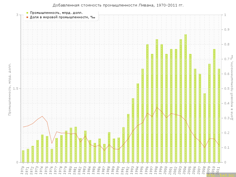Select the short bar for year 1976

(52, 155)
